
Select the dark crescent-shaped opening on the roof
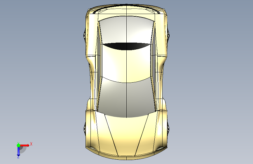[126, 46]
